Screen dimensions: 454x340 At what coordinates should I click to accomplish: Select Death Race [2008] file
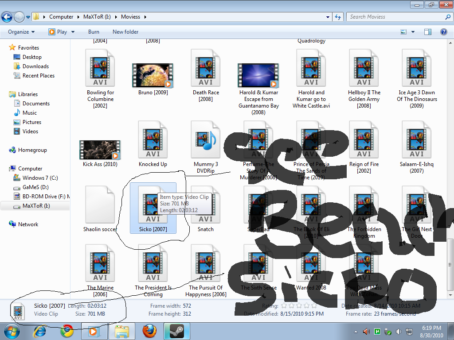coord(206,76)
